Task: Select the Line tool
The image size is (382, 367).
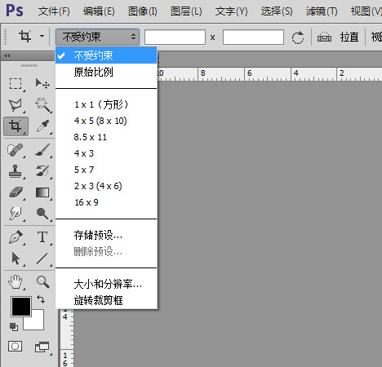Action: tap(42, 259)
